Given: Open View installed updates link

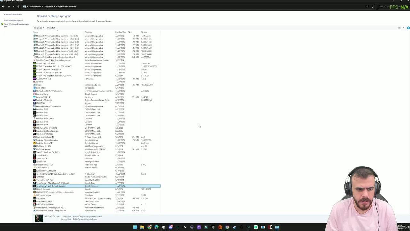Looking at the screenshot, I should (14, 21).
